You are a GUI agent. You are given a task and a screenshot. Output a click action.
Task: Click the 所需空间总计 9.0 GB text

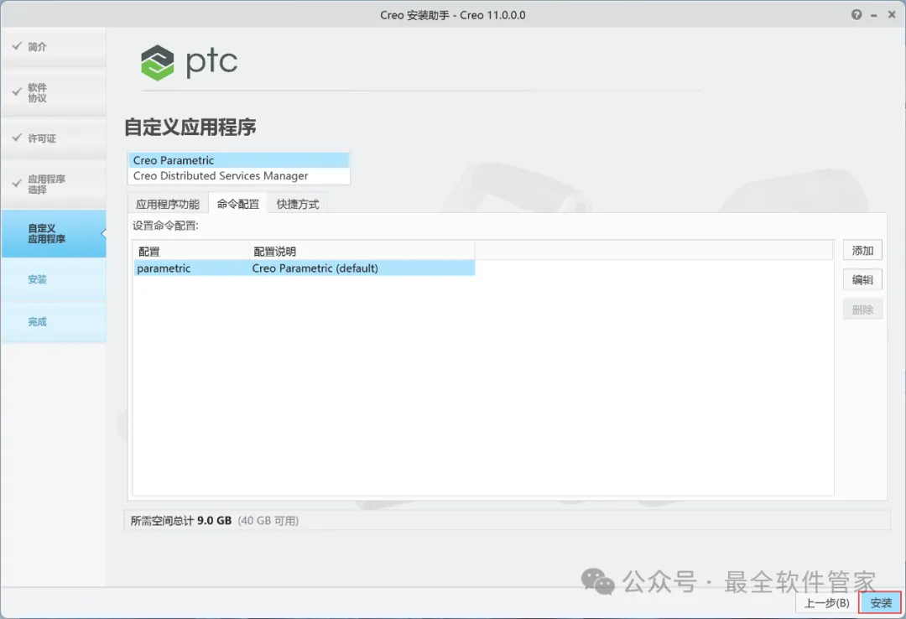coord(181,521)
